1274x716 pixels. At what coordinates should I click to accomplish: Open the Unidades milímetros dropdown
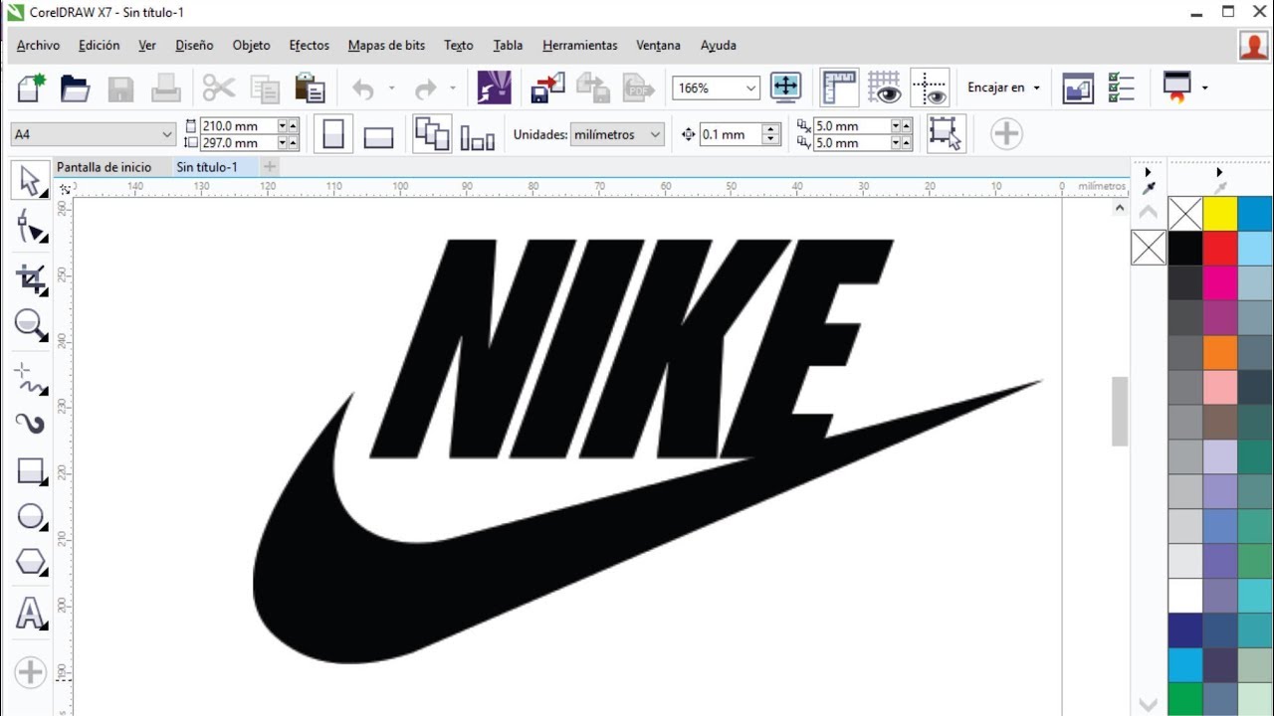(654, 134)
